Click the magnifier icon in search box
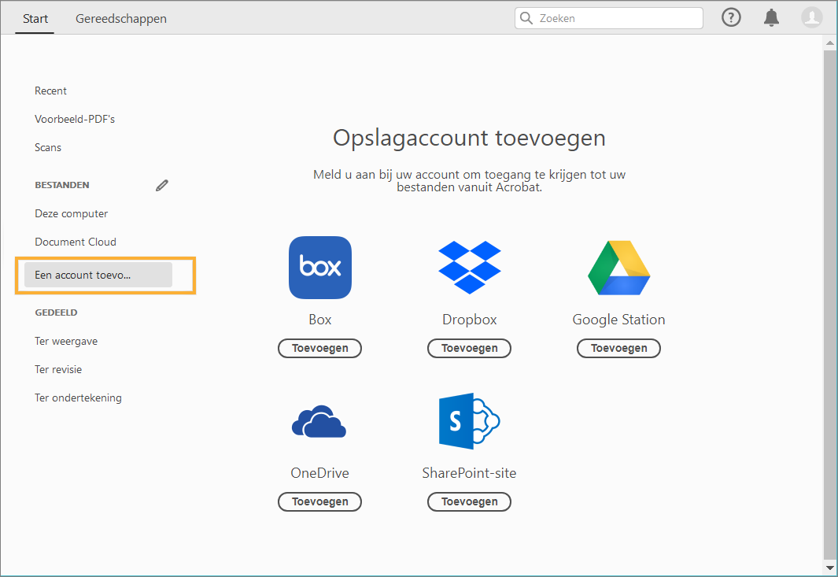 coord(526,18)
